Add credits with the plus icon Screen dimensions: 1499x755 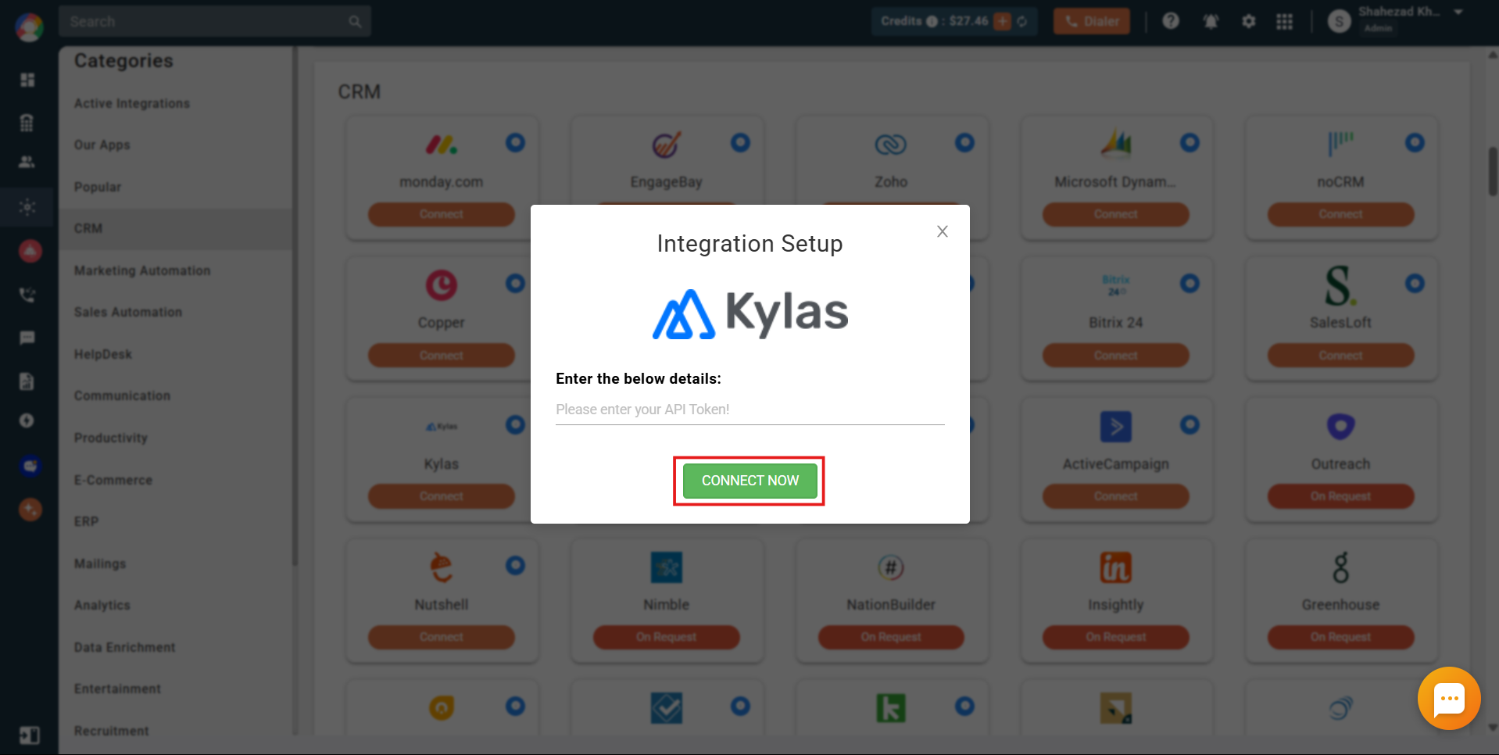1003,21
